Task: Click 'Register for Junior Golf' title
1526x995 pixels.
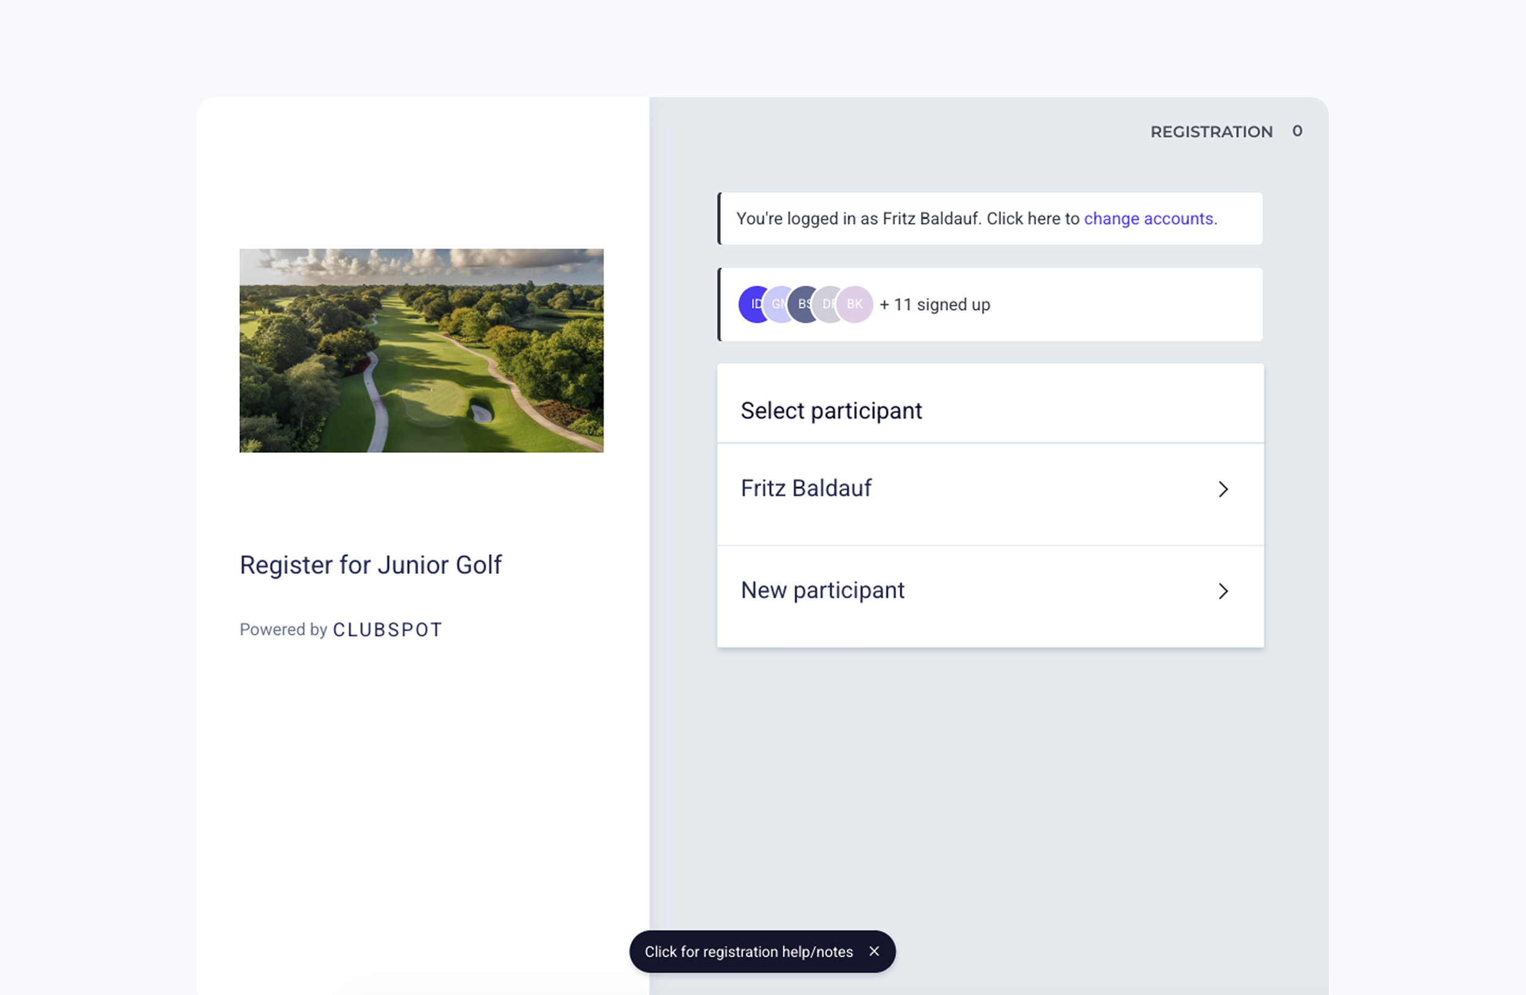Action: point(371,565)
